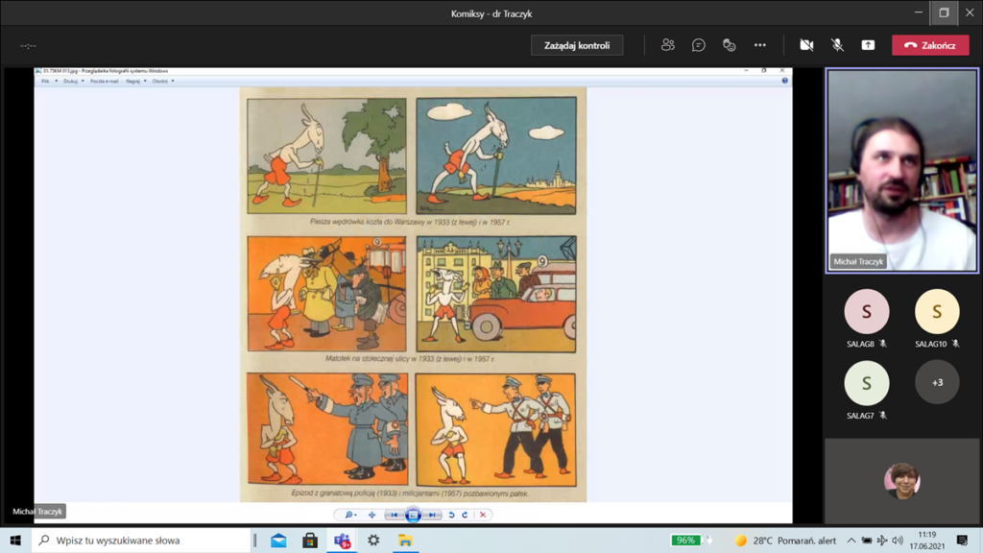Restore down the Teams meeting window
This screenshot has width=983, height=553.
click(x=944, y=12)
